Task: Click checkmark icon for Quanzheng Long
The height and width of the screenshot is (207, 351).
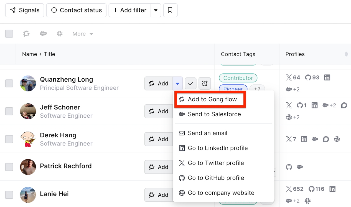Action: point(190,84)
